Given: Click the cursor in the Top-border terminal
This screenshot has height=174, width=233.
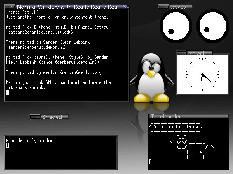Looking at the screenshot, I should 150,162.
